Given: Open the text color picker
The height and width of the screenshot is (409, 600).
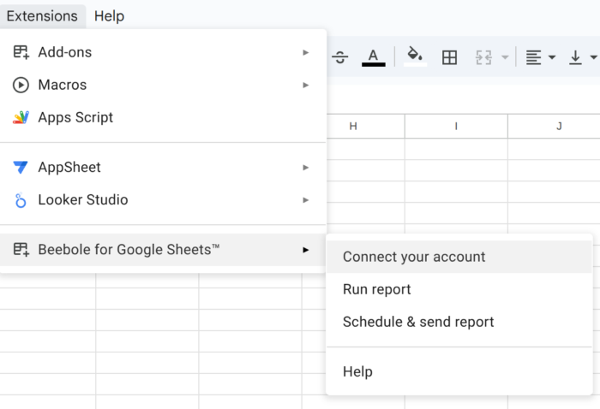Looking at the screenshot, I should point(374,57).
